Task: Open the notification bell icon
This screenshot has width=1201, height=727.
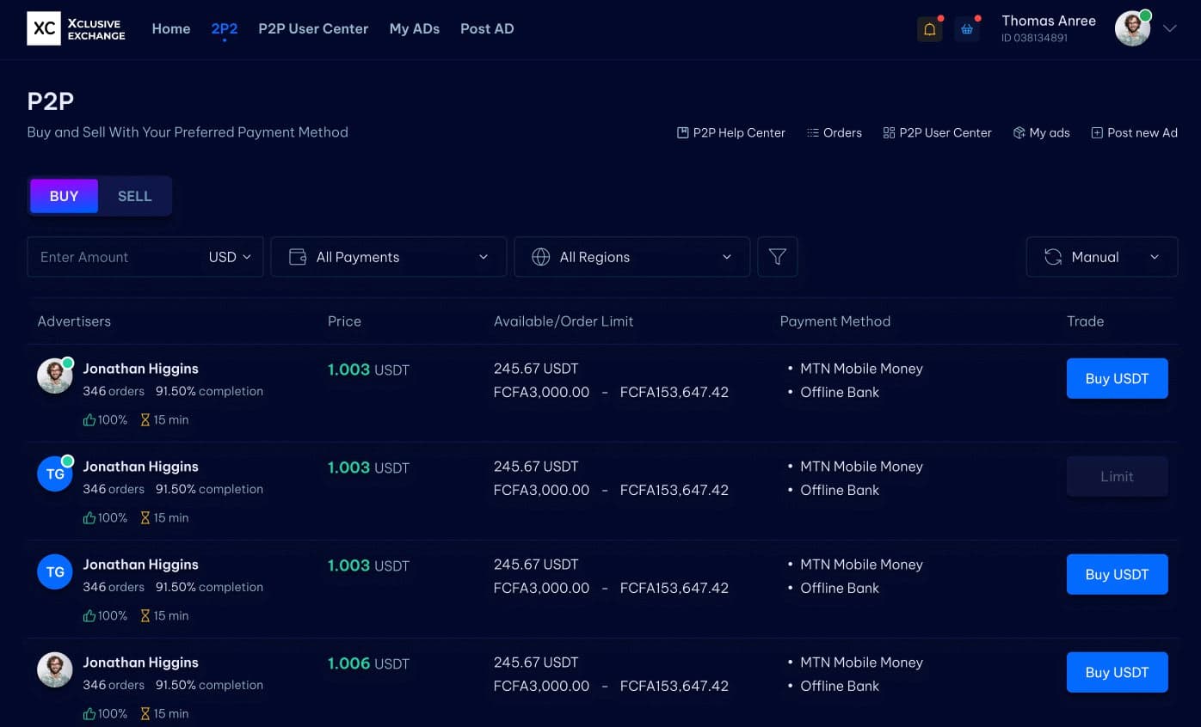Action: click(929, 28)
